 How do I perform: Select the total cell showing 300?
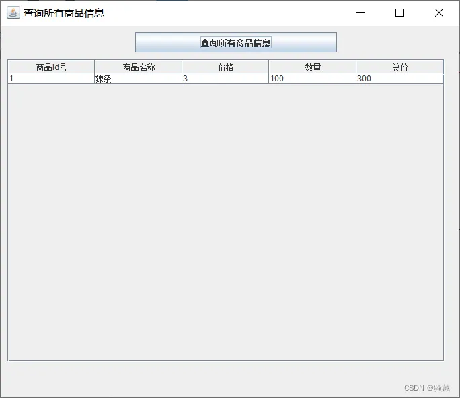[x=399, y=79]
